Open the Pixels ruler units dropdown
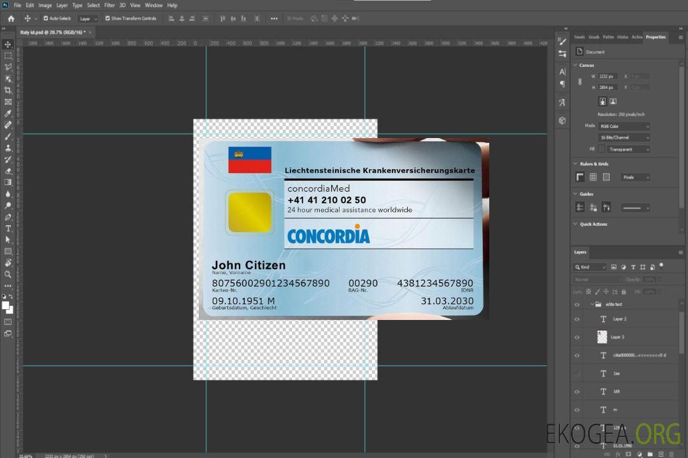Viewport: 688px width, 458px height. [x=634, y=177]
